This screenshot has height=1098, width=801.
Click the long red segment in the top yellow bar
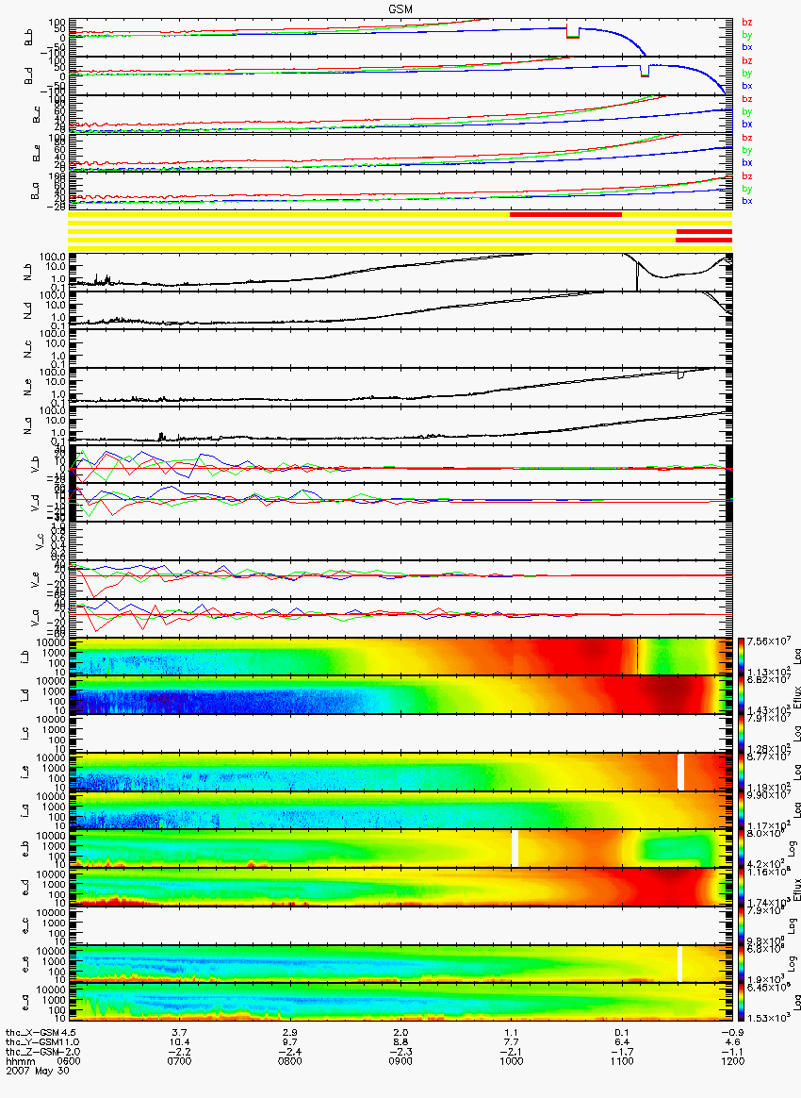566,214
